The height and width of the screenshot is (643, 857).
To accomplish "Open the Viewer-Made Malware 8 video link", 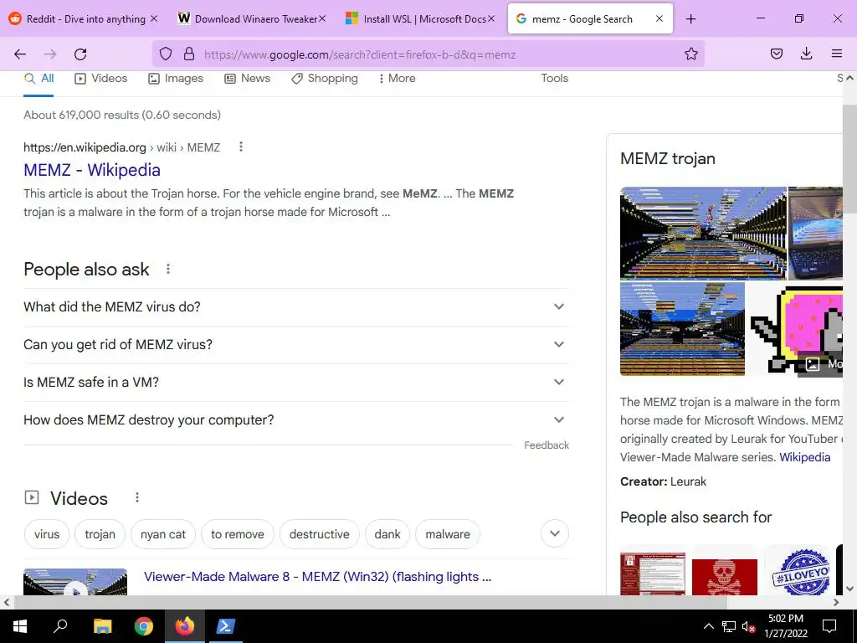I will (x=317, y=577).
